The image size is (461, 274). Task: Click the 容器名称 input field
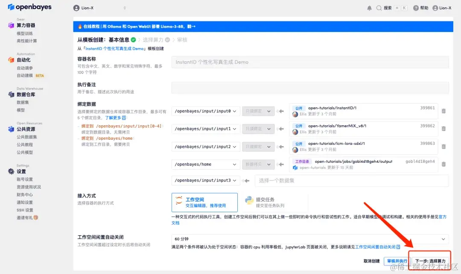[310, 62]
